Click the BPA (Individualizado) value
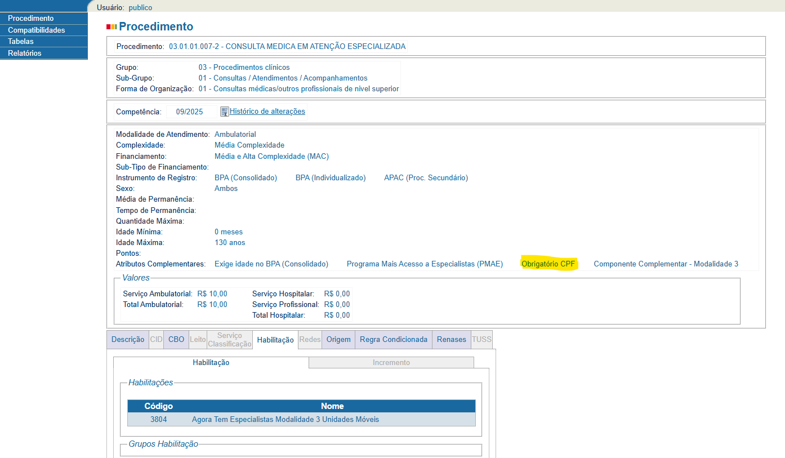This screenshot has width=785, height=458. click(x=331, y=178)
